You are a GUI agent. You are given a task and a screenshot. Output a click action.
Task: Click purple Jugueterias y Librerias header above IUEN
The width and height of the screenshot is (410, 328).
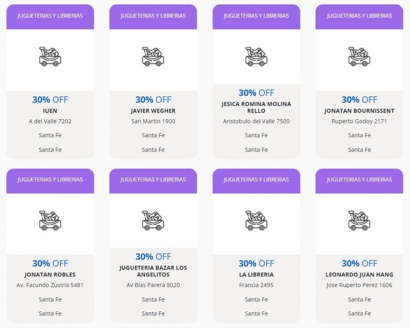(x=50, y=16)
